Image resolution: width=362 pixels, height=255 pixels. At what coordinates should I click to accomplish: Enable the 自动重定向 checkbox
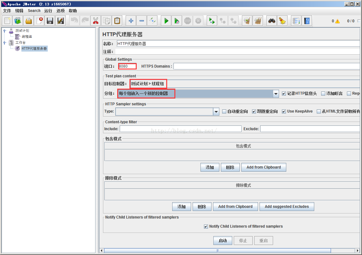(224, 112)
